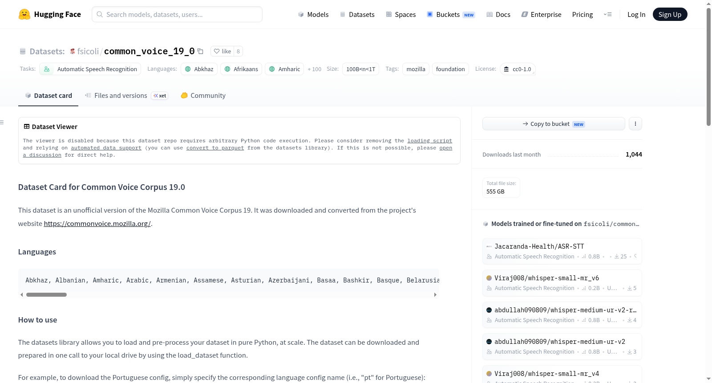This screenshot has height=383, width=712.
Task: Open the like count showing 8
Action: pos(238,51)
